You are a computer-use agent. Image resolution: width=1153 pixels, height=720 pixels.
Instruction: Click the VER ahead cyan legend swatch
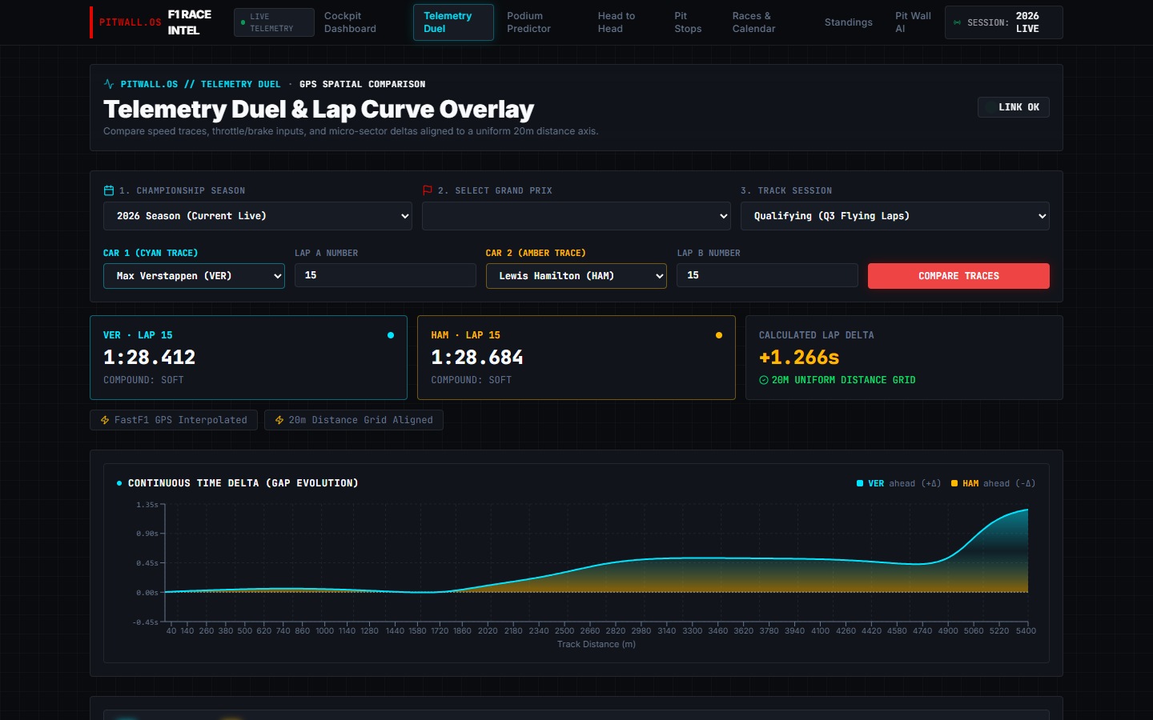click(860, 483)
